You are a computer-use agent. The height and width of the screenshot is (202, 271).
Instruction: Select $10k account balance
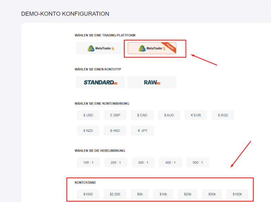click(163, 194)
